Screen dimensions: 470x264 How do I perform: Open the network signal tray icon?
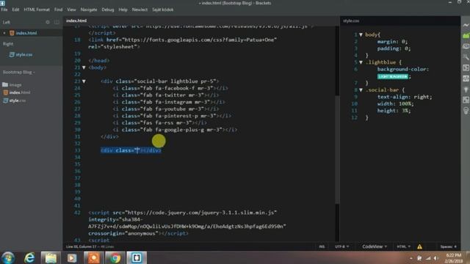(428, 258)
